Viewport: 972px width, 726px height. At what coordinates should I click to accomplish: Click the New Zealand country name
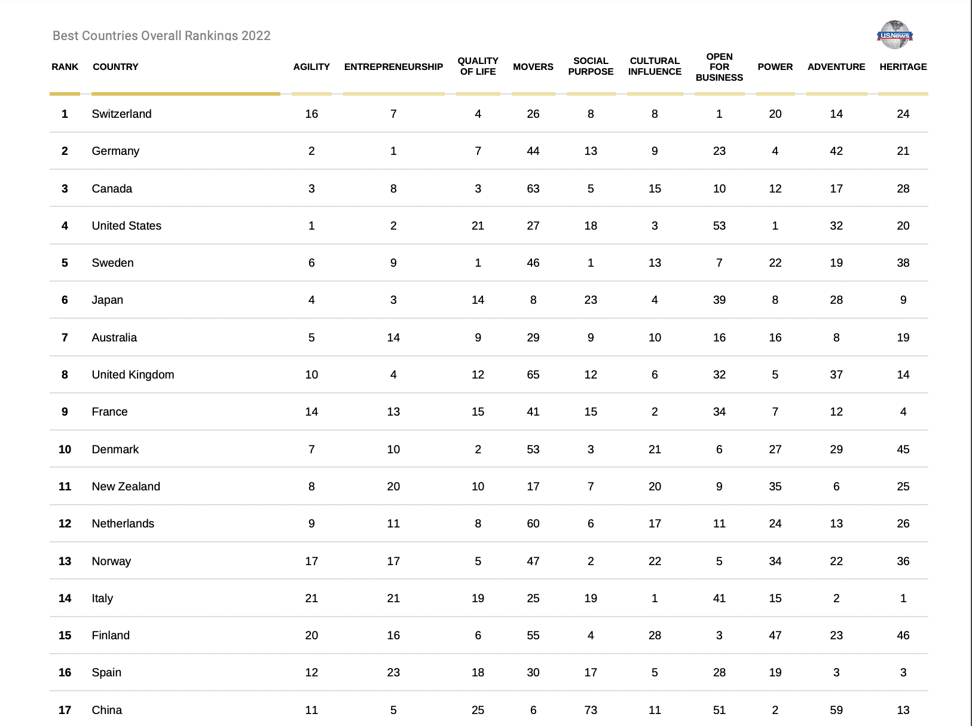click(x=126, y=487)
